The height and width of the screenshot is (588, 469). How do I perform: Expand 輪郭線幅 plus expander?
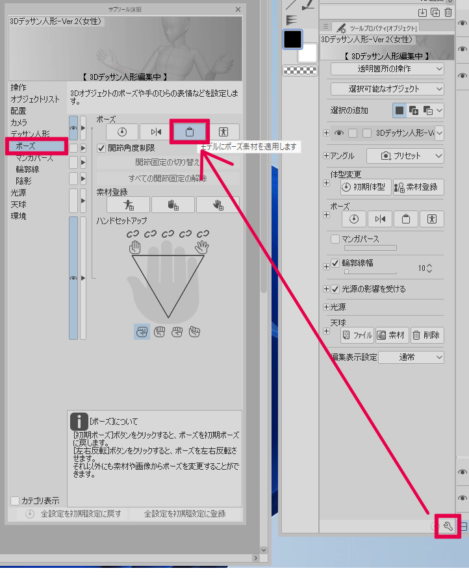(327, 266)
